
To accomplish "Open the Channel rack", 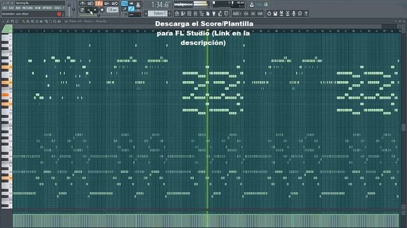I will (x=190, y=13).
